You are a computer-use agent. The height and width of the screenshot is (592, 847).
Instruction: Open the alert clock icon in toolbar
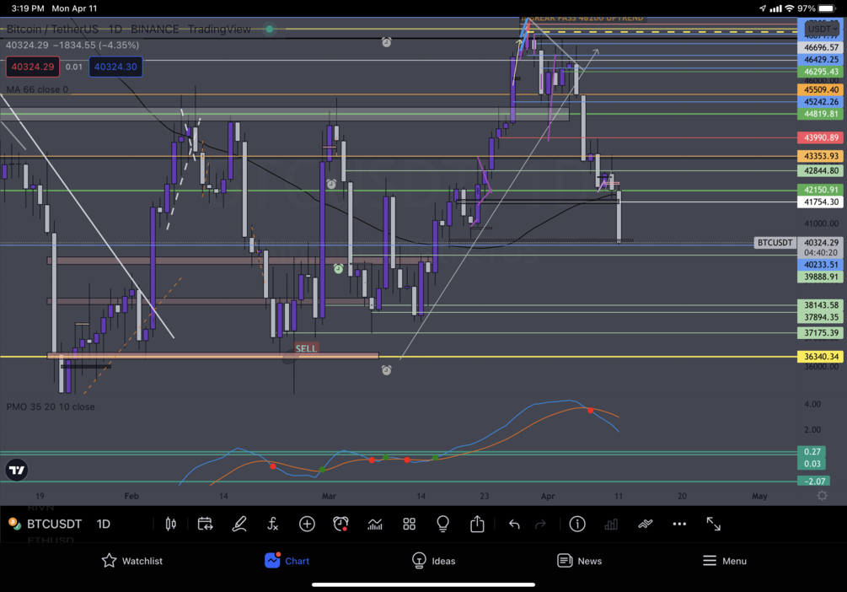click(340, 524)
